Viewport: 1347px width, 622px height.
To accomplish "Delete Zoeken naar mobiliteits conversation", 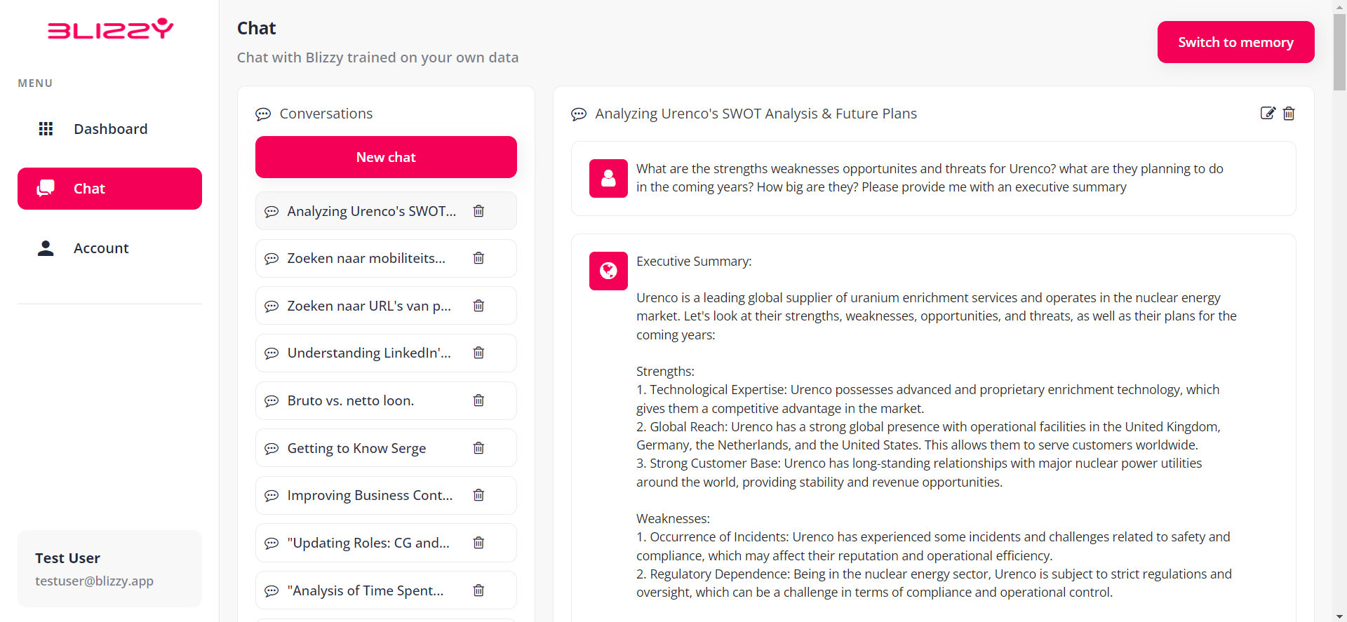I will pos(478,258).
